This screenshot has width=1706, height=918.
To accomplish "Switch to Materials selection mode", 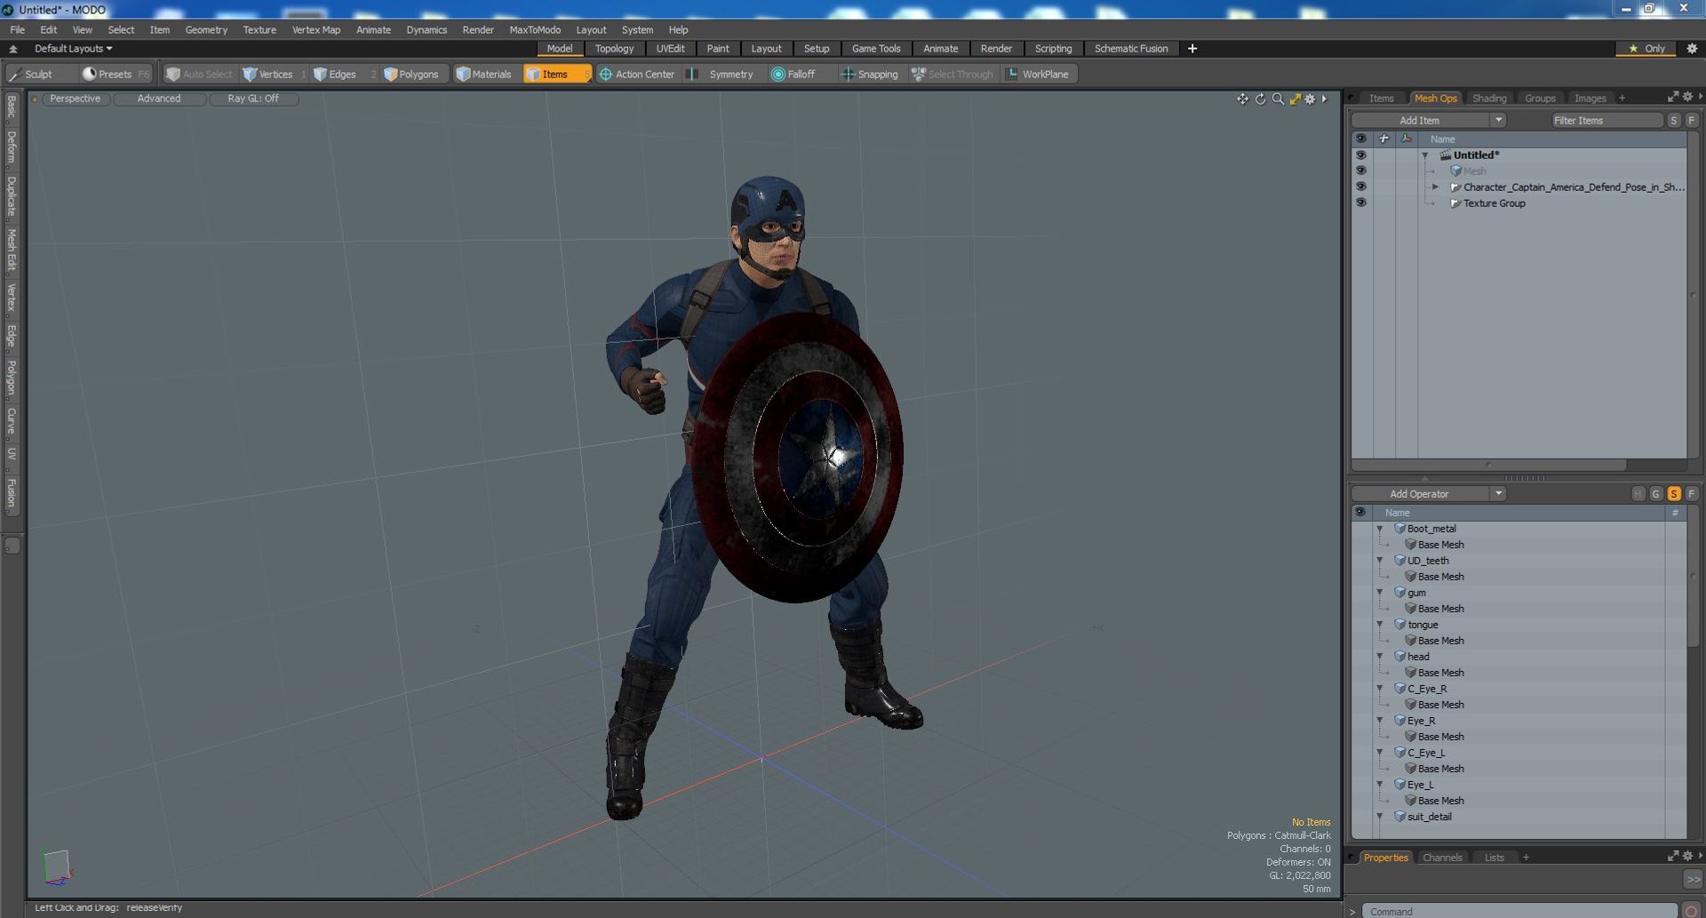I will (484, 74).
